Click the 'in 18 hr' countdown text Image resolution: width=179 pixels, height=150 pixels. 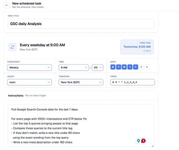147,51
